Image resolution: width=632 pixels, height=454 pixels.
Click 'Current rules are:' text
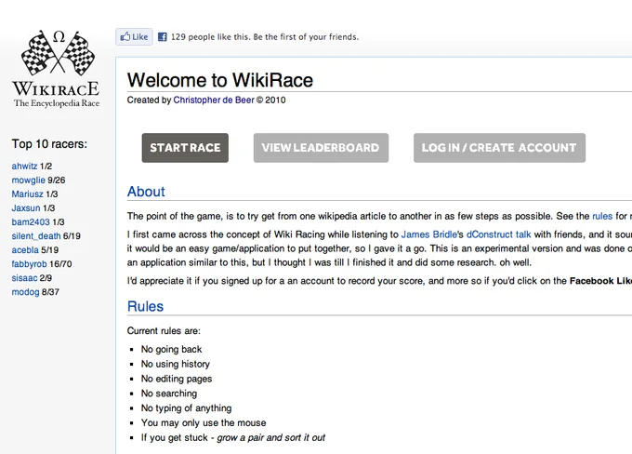tap(164, 331)
